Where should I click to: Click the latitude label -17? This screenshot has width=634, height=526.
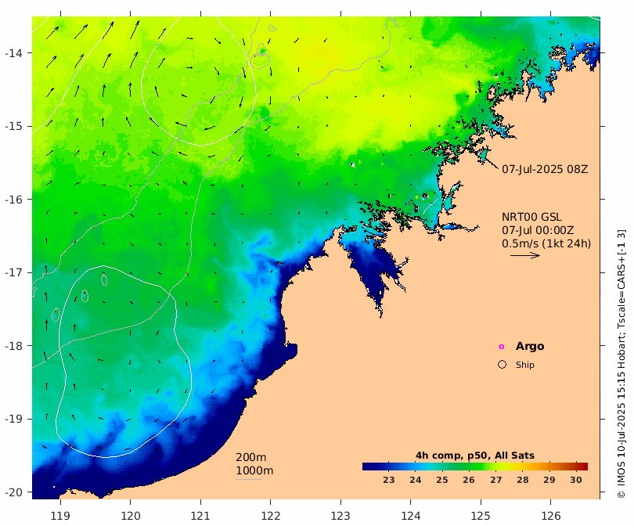[13, 272]
